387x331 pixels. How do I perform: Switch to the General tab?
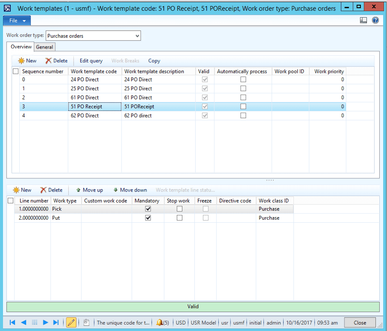(x=45, y=47)
